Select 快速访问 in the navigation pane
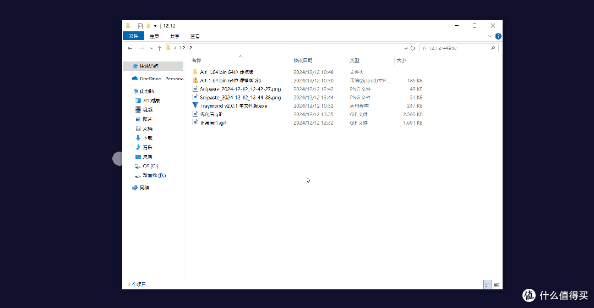Screen dimensions: 594x308 click(153, 66)
